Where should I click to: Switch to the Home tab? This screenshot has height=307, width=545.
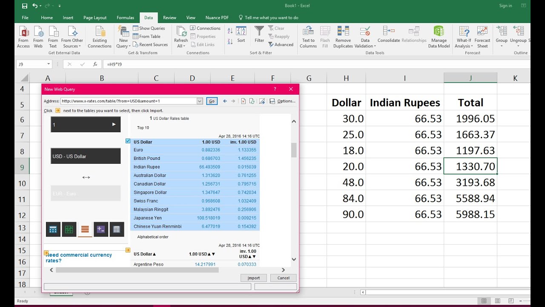(x=47, y=17)
